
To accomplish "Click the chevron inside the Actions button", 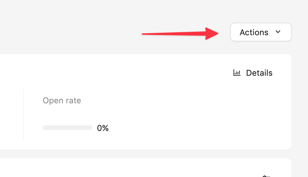I will pos(278,32).
